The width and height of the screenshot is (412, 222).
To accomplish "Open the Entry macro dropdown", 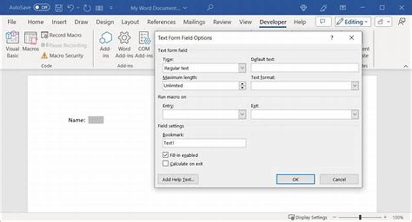I will tap(204, 115).
